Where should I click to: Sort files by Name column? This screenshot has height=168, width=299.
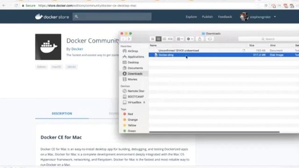(153, 45)
